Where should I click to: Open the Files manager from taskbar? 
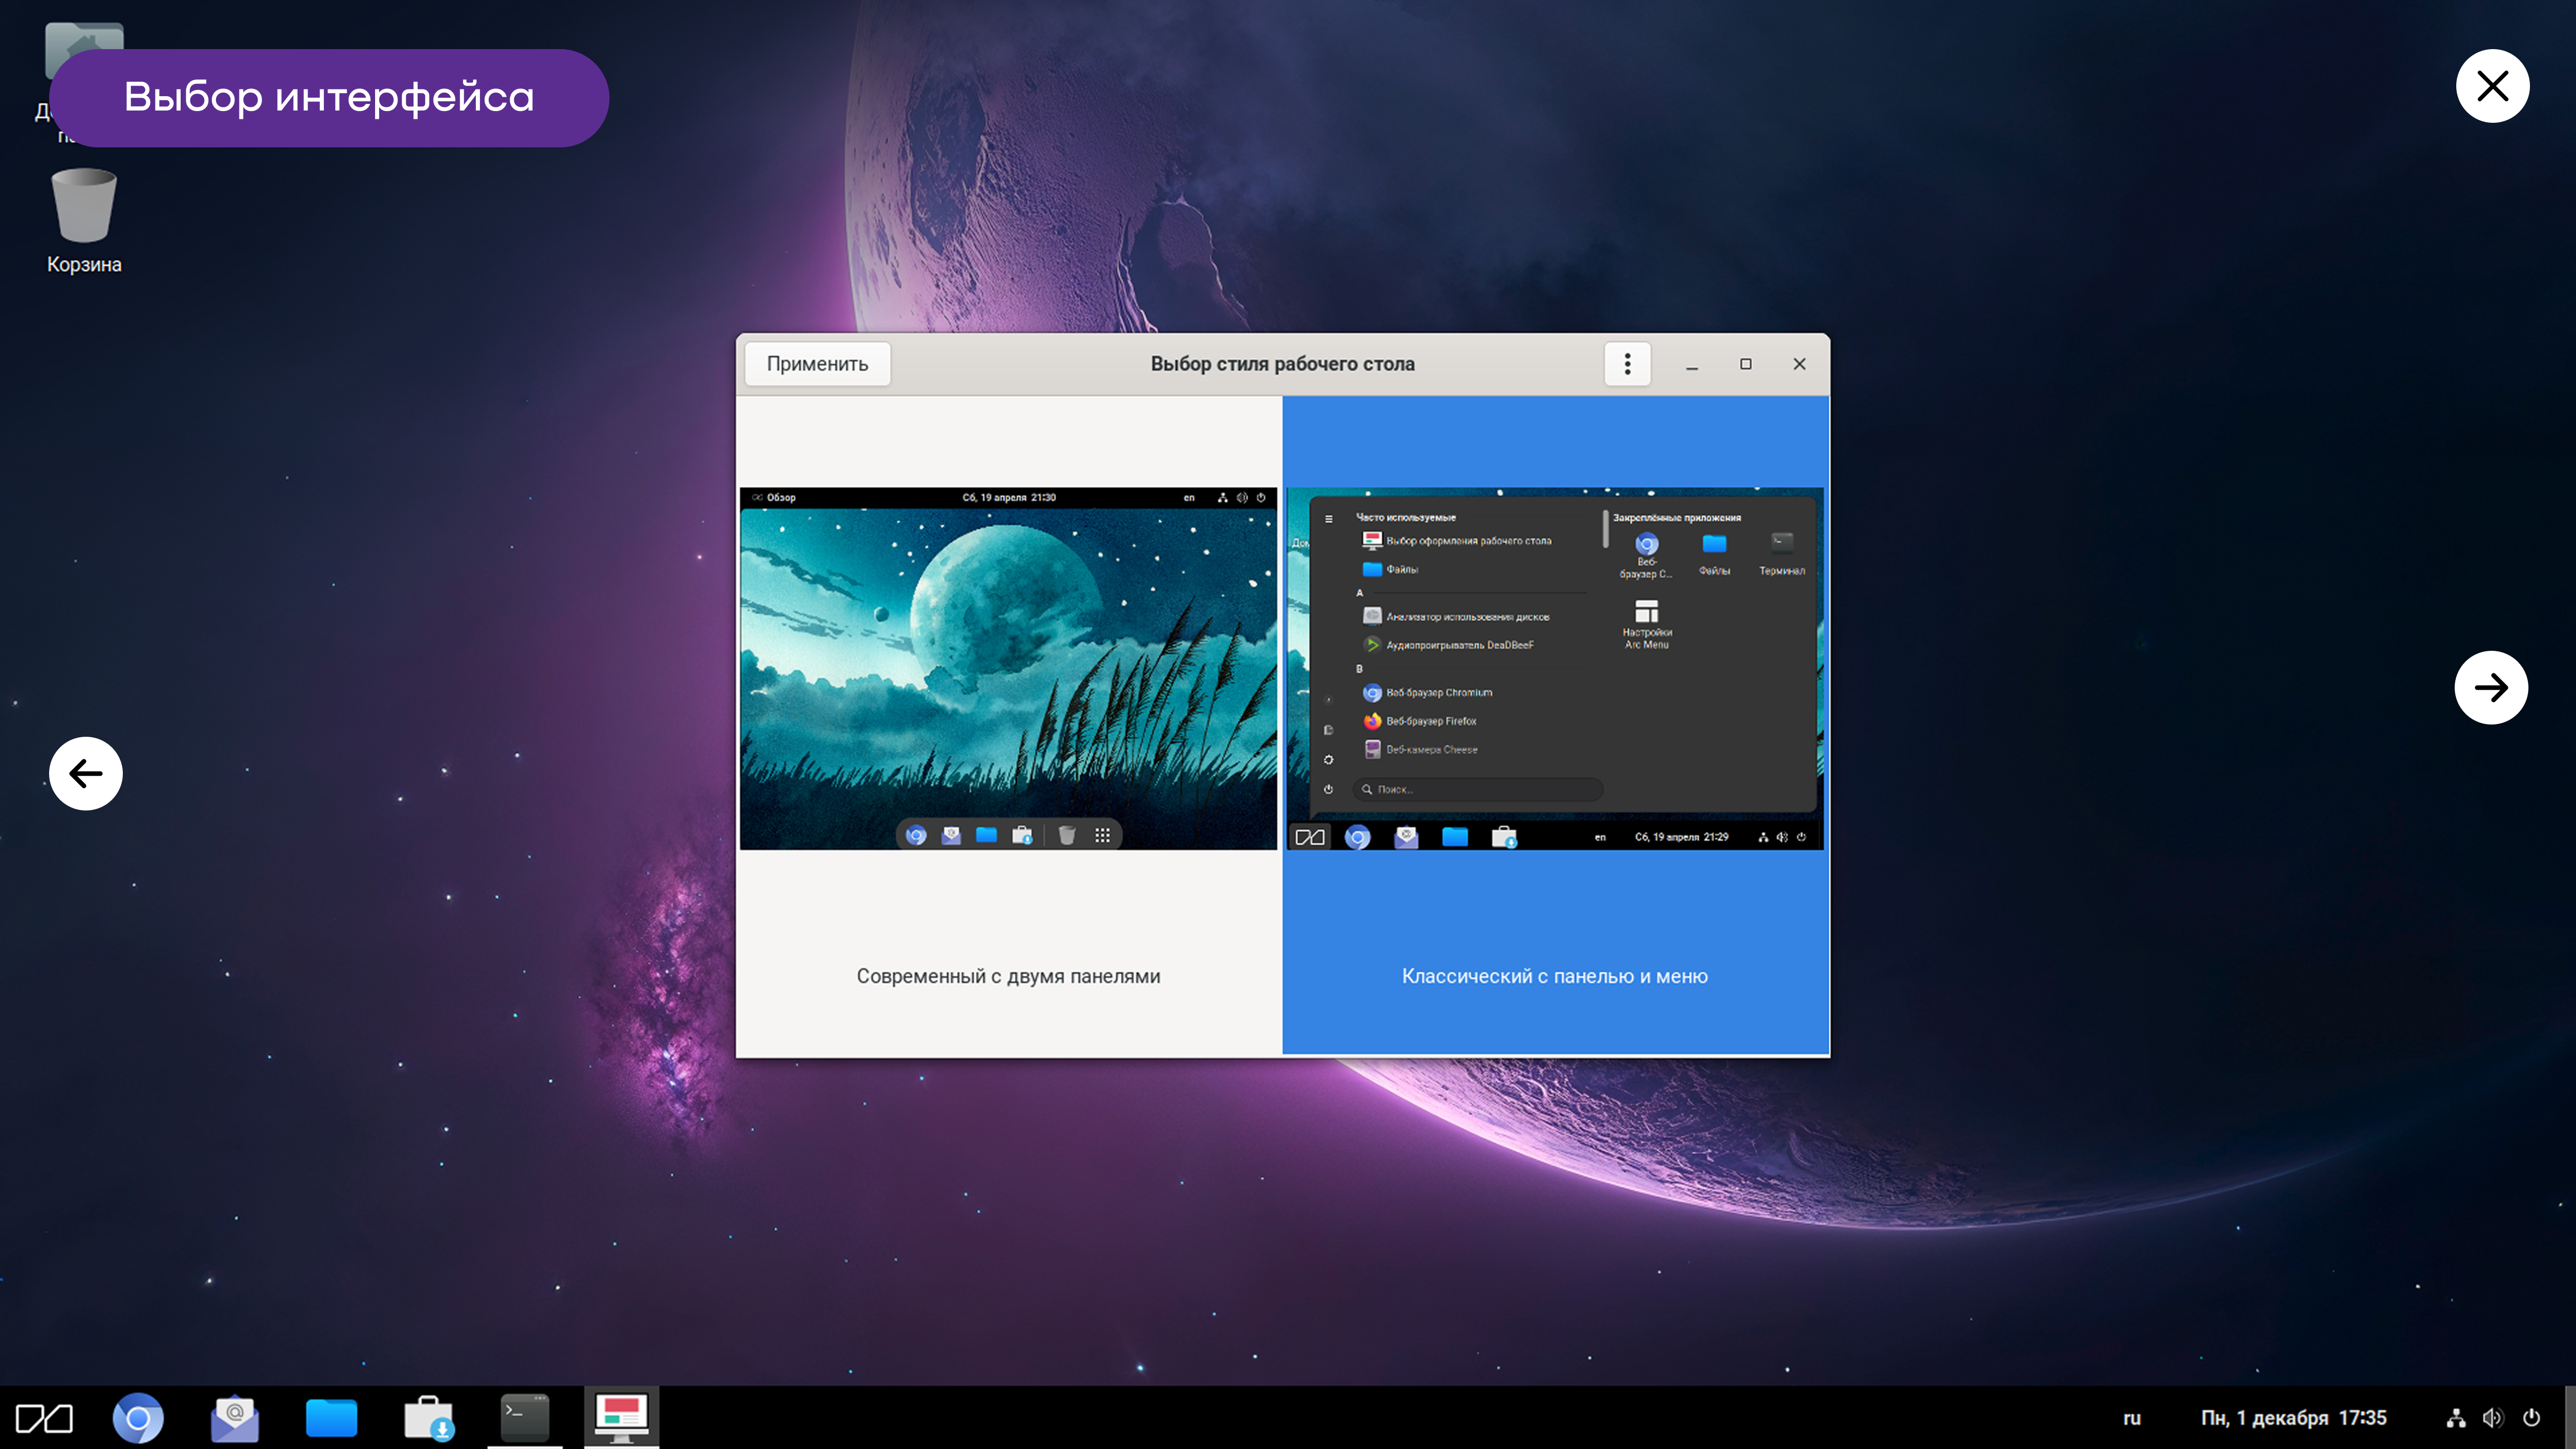331,1418
